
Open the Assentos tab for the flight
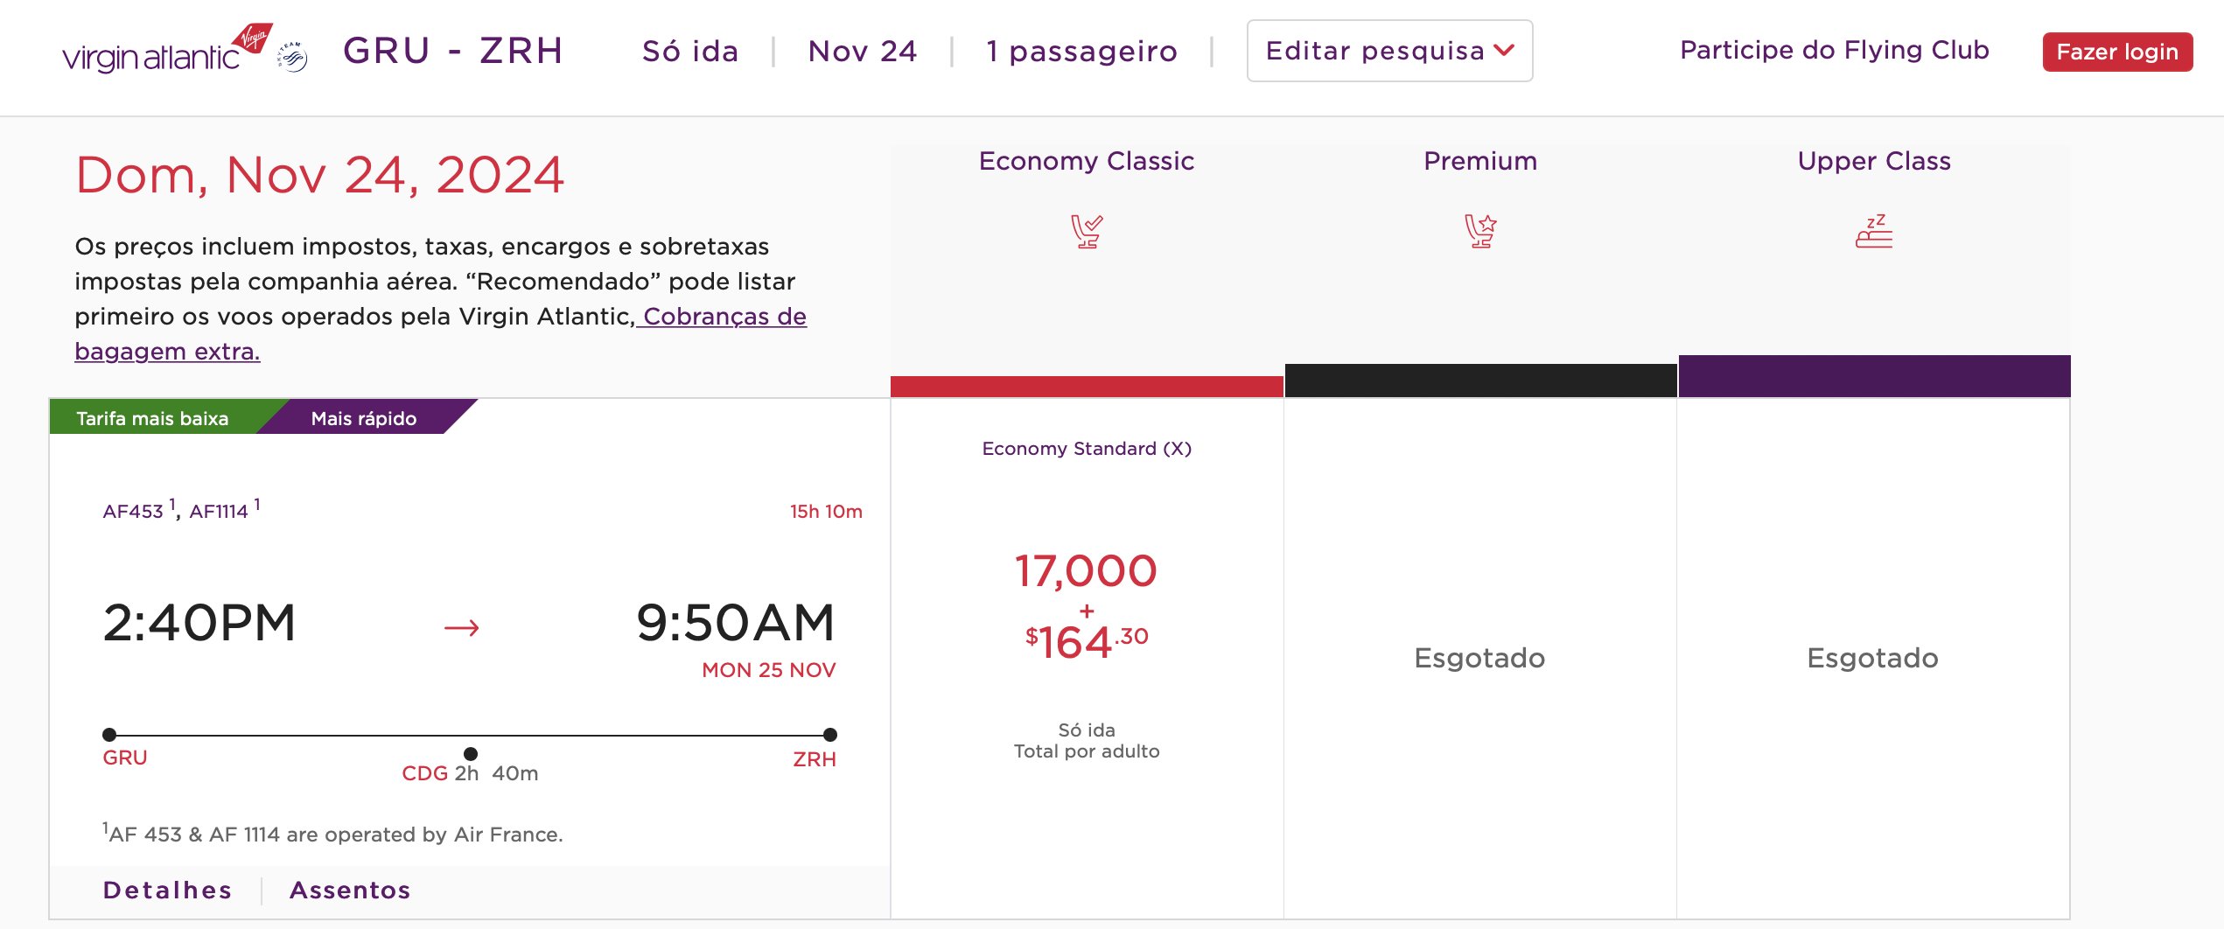(350, 890)
